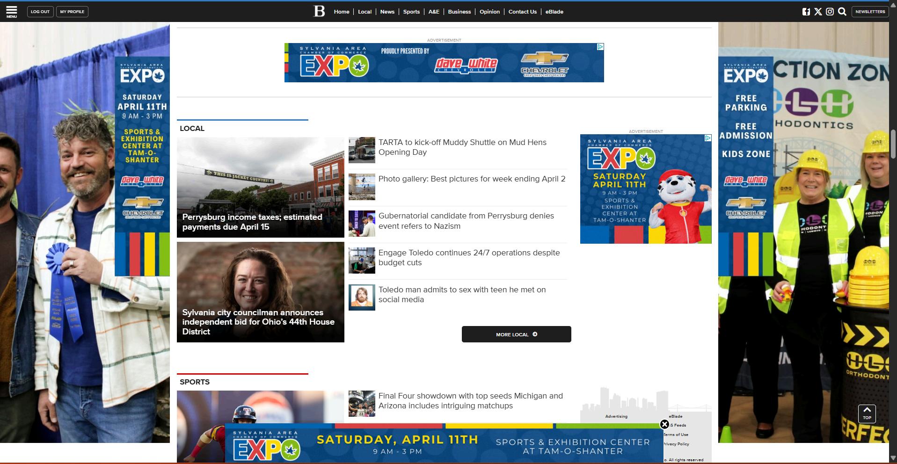Screen dimensions: 897x464
Task: Open TARTA Muddy Shuttle article headline
Action: tap(462, 147)
